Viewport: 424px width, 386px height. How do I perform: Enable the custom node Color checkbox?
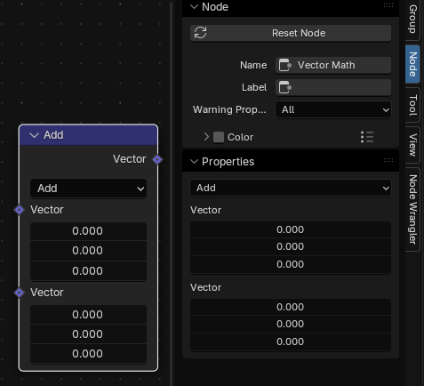(x=219, y=137)
